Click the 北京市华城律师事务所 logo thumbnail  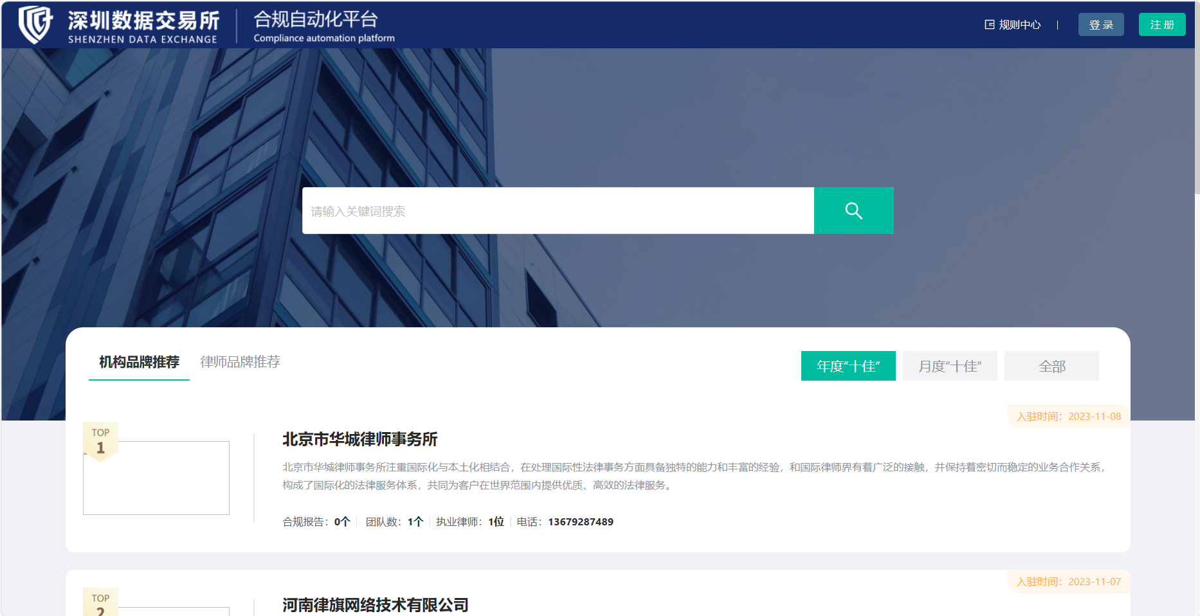pyautogui.click(x=156, y=478)
